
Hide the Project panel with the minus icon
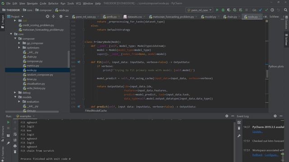click(67, 16)
